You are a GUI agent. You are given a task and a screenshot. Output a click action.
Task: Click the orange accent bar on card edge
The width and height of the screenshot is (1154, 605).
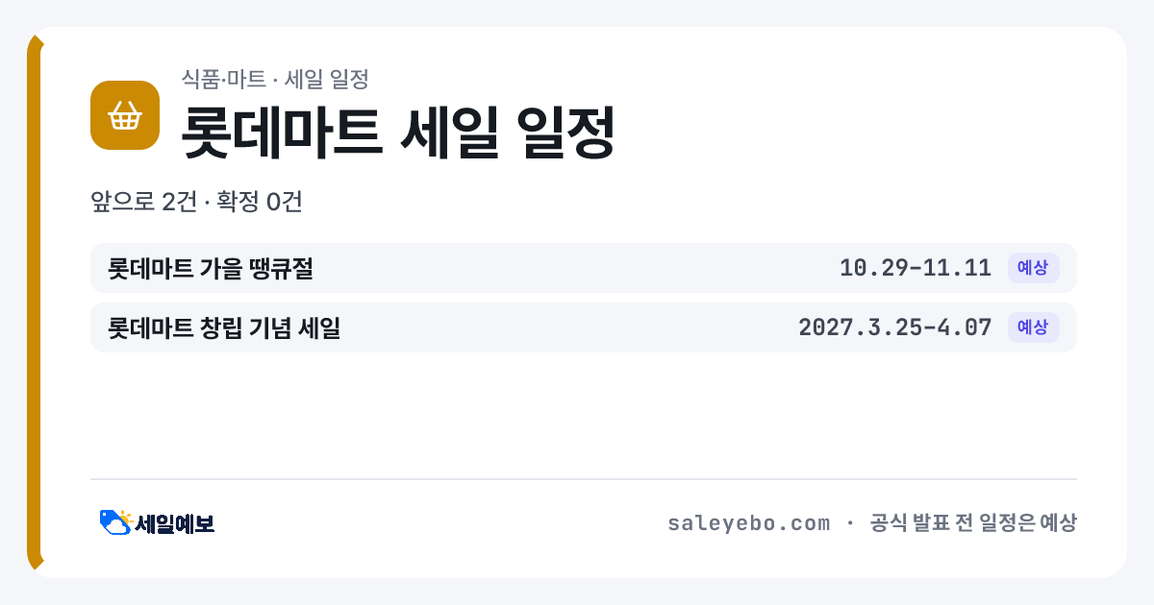pos(34,302)
